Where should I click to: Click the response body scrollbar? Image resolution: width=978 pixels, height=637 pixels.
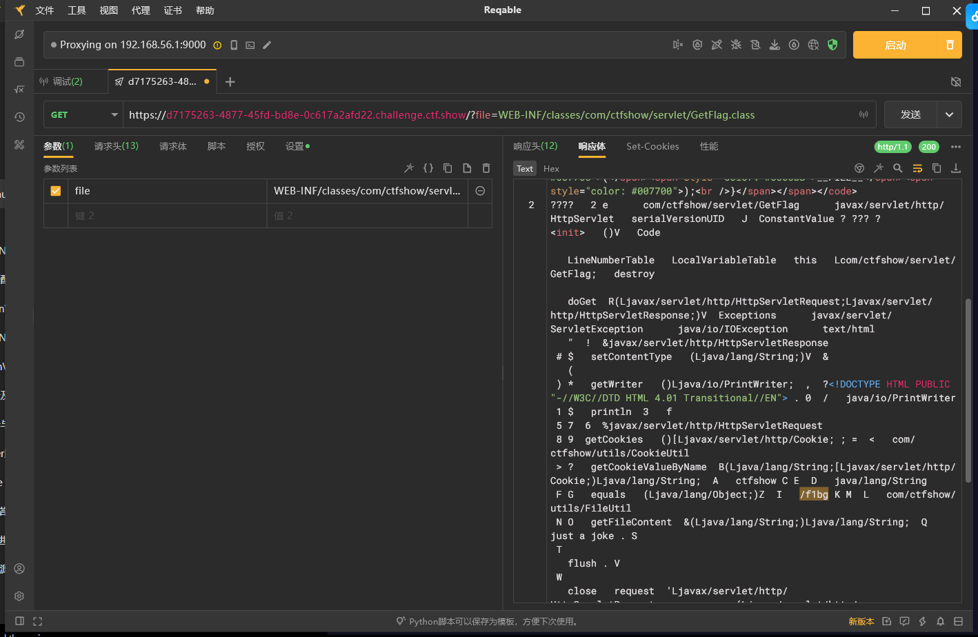968,390
